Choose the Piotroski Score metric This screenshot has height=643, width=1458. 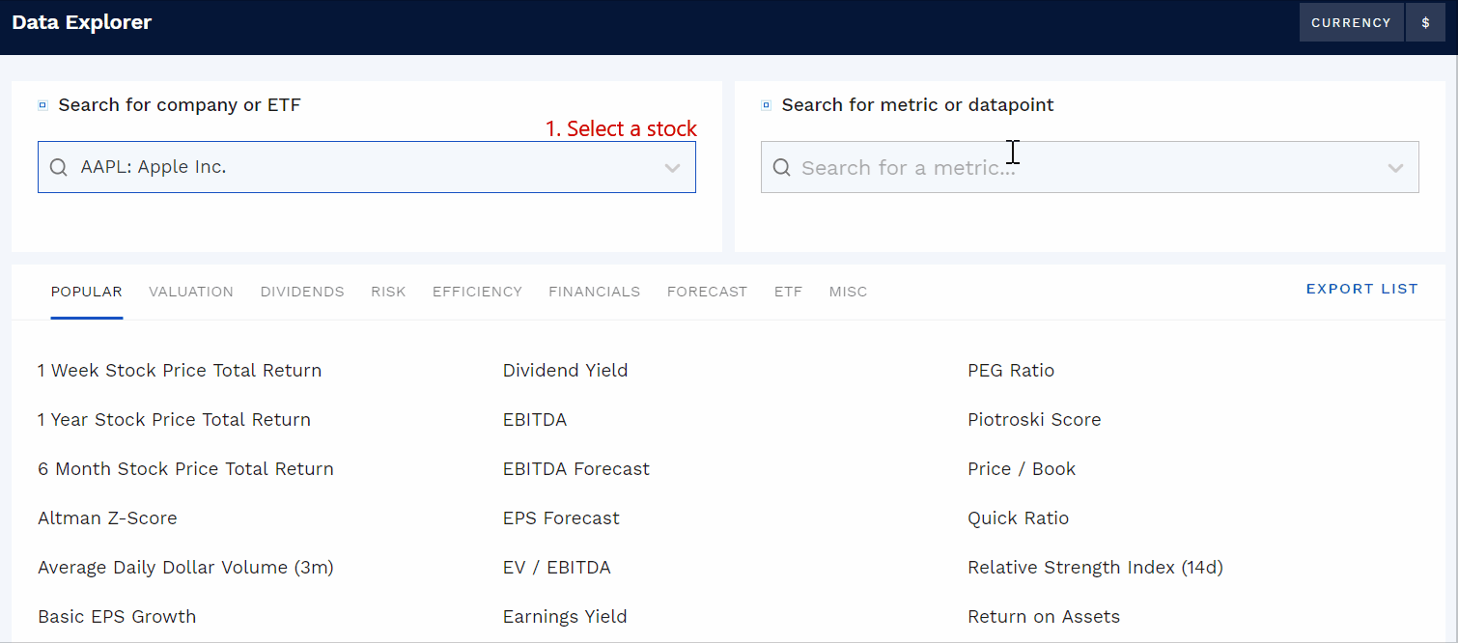[x=1034, y=420]
